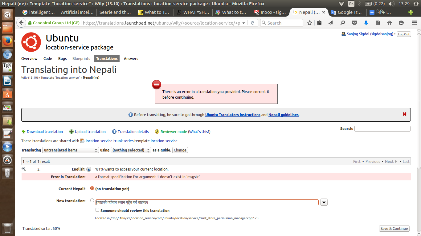The image size is (421, 236).
Task: Click the Ubuntu logo in page header
Action: click(x=31, y=42)
